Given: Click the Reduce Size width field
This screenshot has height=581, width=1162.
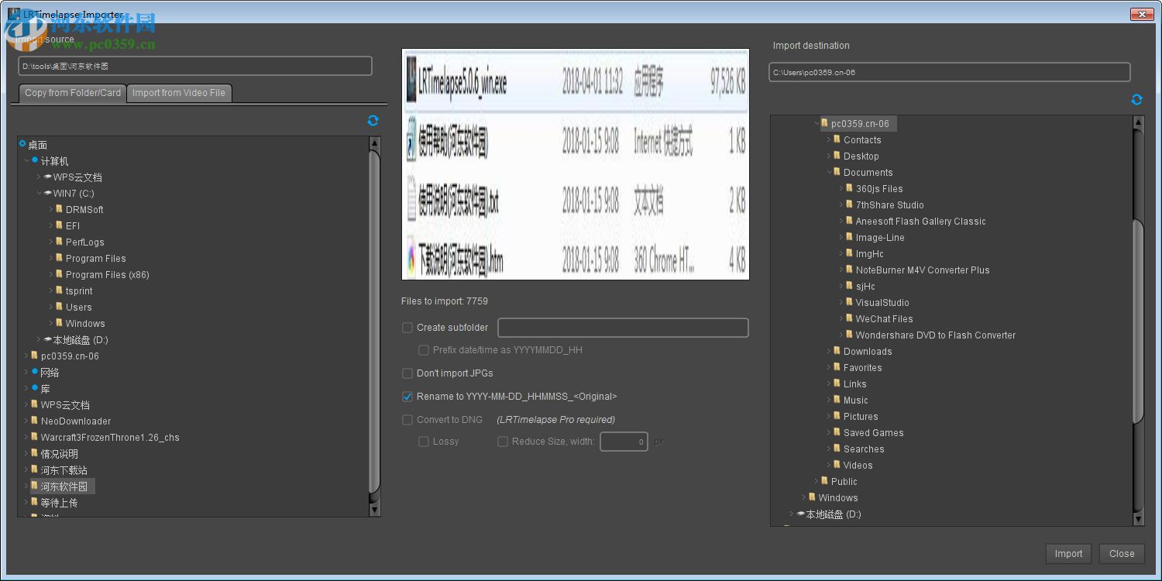Looking at the screenshot, I should pyautogui.click(x=624, y=442).
